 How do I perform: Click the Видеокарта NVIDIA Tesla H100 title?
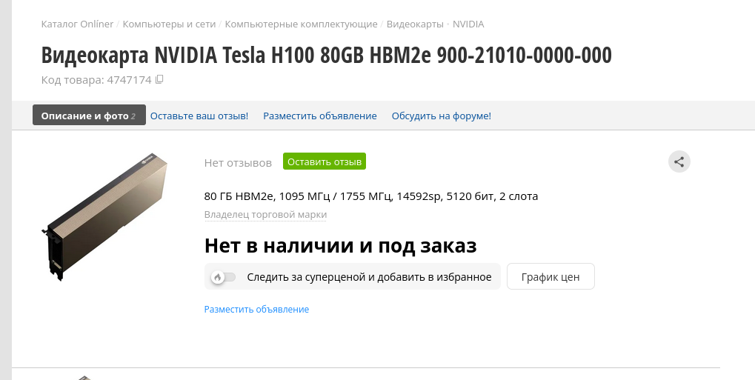(326, 56)
